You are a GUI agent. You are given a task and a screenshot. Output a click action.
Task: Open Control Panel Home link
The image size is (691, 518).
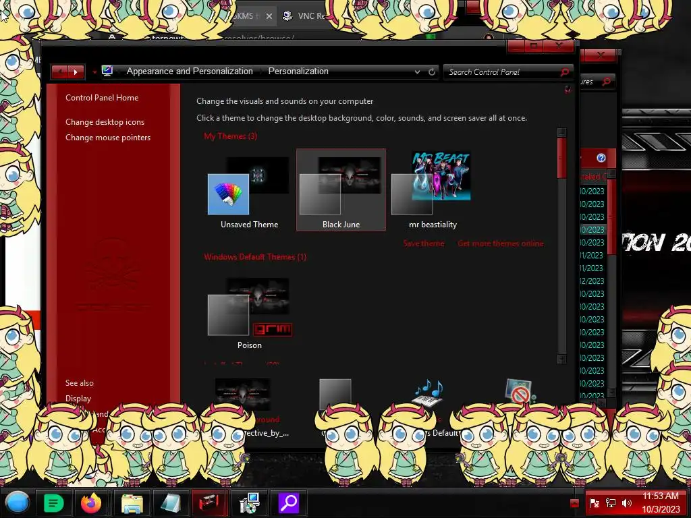[102, 98]
